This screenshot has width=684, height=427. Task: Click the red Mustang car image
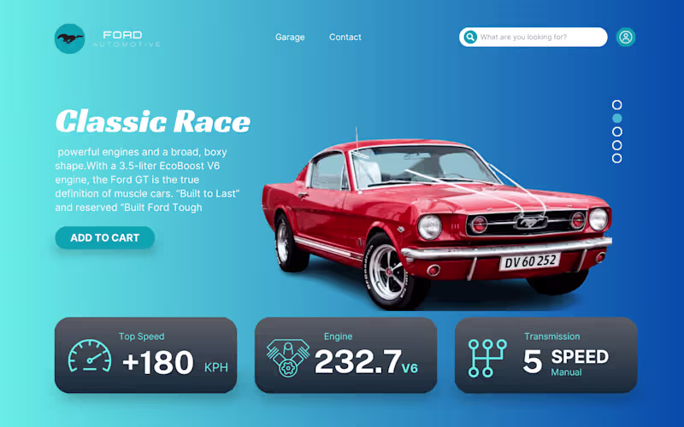pyautogui.click(x=436, y=218)
